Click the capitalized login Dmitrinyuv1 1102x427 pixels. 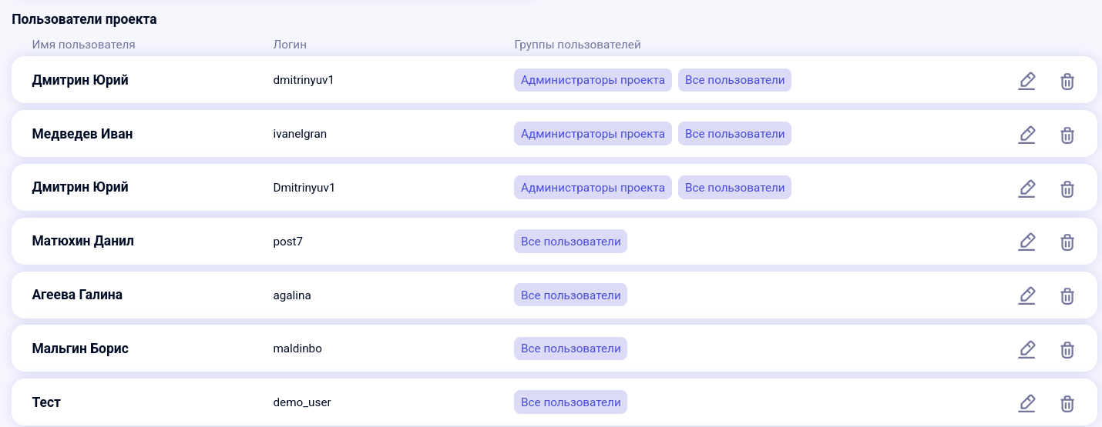click(x=304, y=188)
